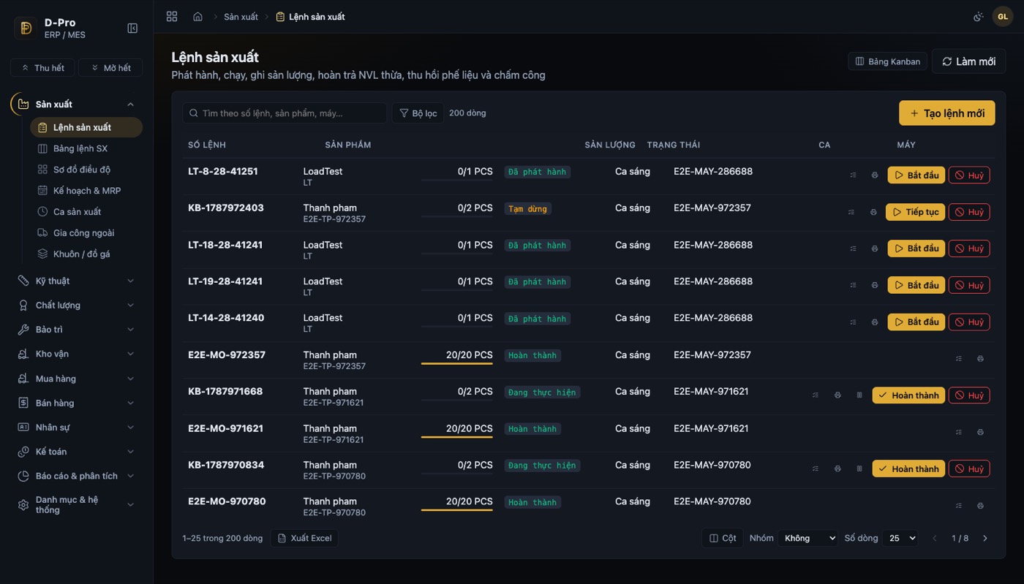This screenshot has width=1024, height=584.
Task: Collapse the sidebar panel icon
Action: click(x=132, y=28)
